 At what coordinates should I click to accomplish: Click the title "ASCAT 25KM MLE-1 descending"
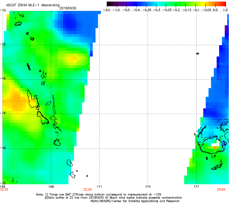coord(33,5)
